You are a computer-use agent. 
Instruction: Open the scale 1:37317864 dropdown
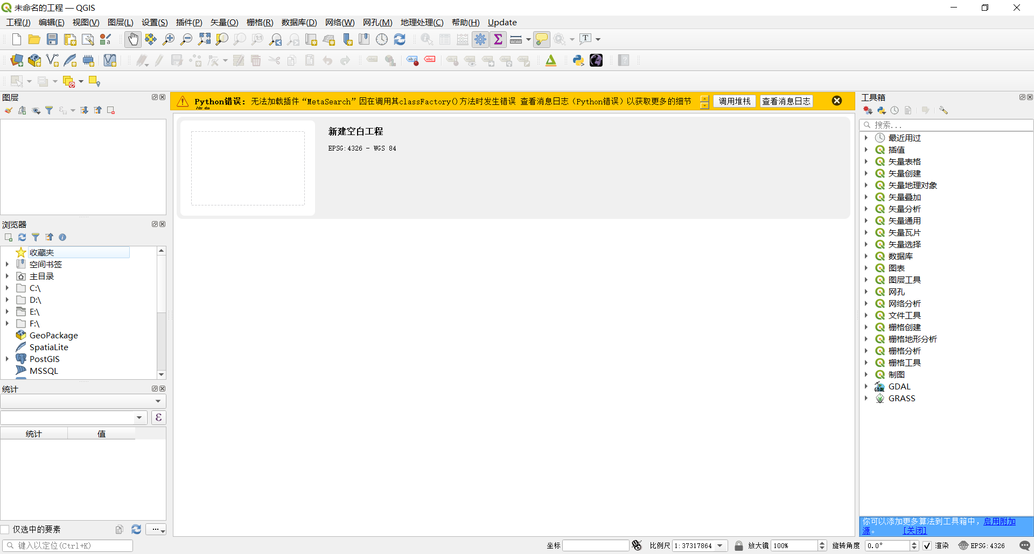[720, 545]
